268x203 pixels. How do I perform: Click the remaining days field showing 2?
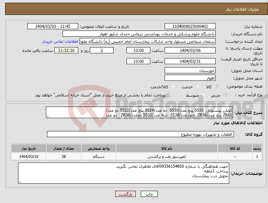[102, 50]
